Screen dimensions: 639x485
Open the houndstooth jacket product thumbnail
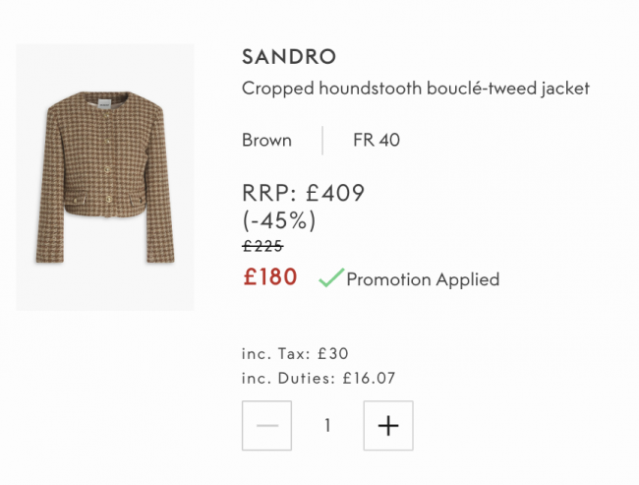click(105, 177)
